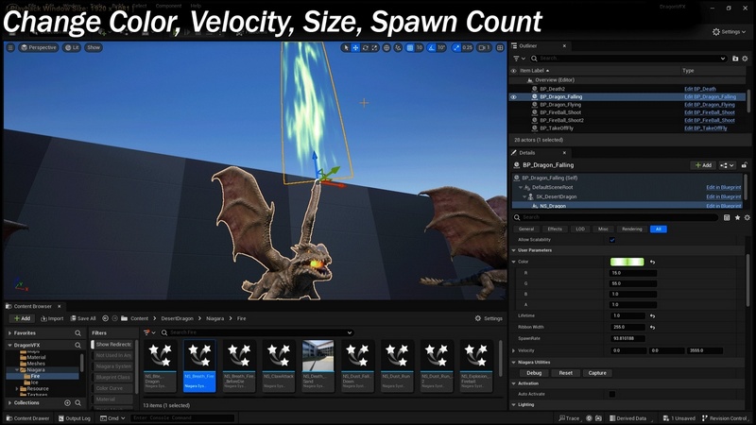Open viewport options hamburger menu
Image resolution: width=756 pixels, height=425 pixels.
click(x=11, y=47)
